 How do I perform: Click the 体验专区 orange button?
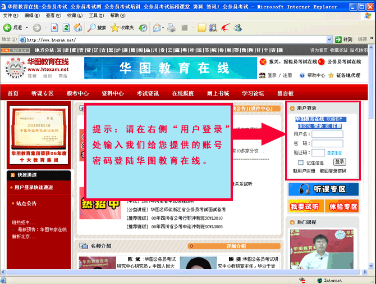click(342, 206)
